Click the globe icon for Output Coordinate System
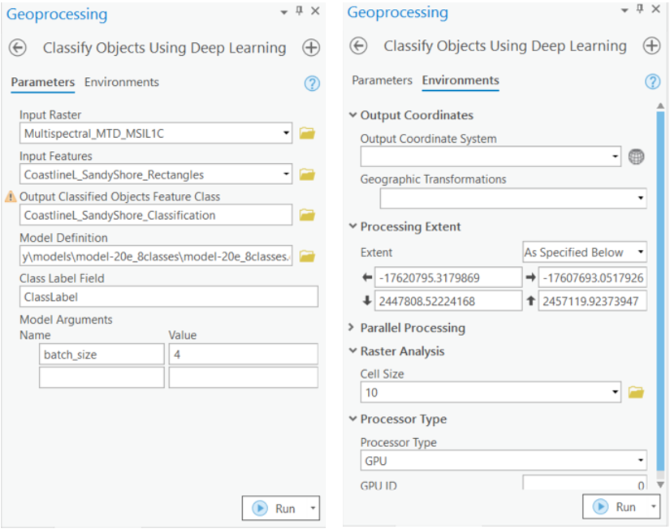Screen dimensions: 670x529 click(x=637, y=157)
